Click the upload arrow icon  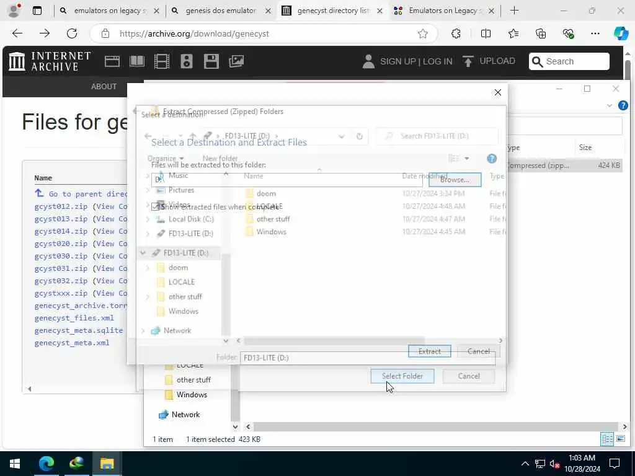click(468, 61)
